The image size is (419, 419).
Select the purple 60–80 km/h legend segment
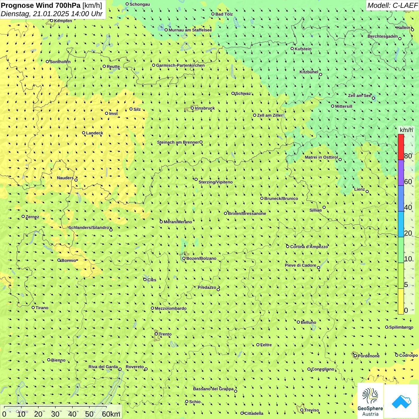(x=401, y=173)
